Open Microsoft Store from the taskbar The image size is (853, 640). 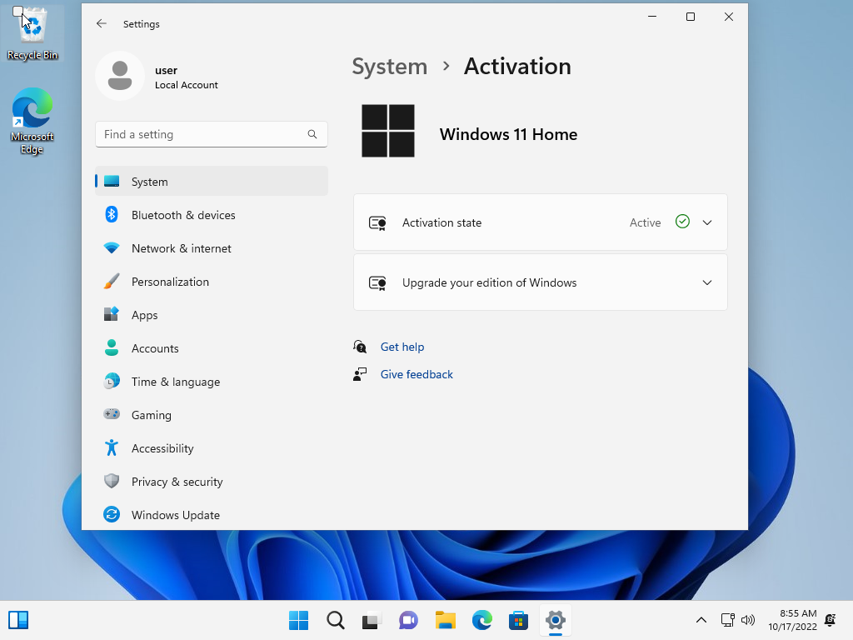point(518,620)
